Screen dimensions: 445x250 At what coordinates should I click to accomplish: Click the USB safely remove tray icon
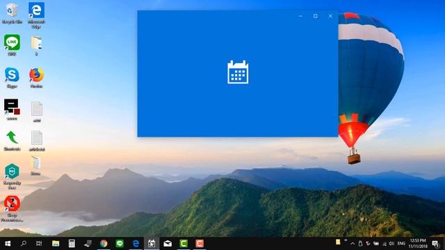(x=360, y=244)
